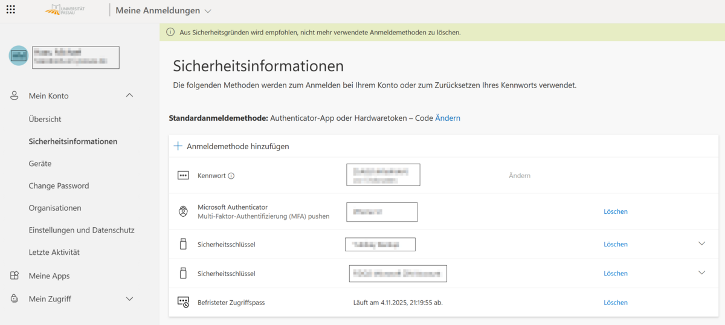
Task: Click the user profile avatar picture
Action: point(18,56)
